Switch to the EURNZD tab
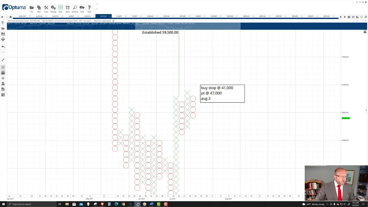 click(214, 16)
